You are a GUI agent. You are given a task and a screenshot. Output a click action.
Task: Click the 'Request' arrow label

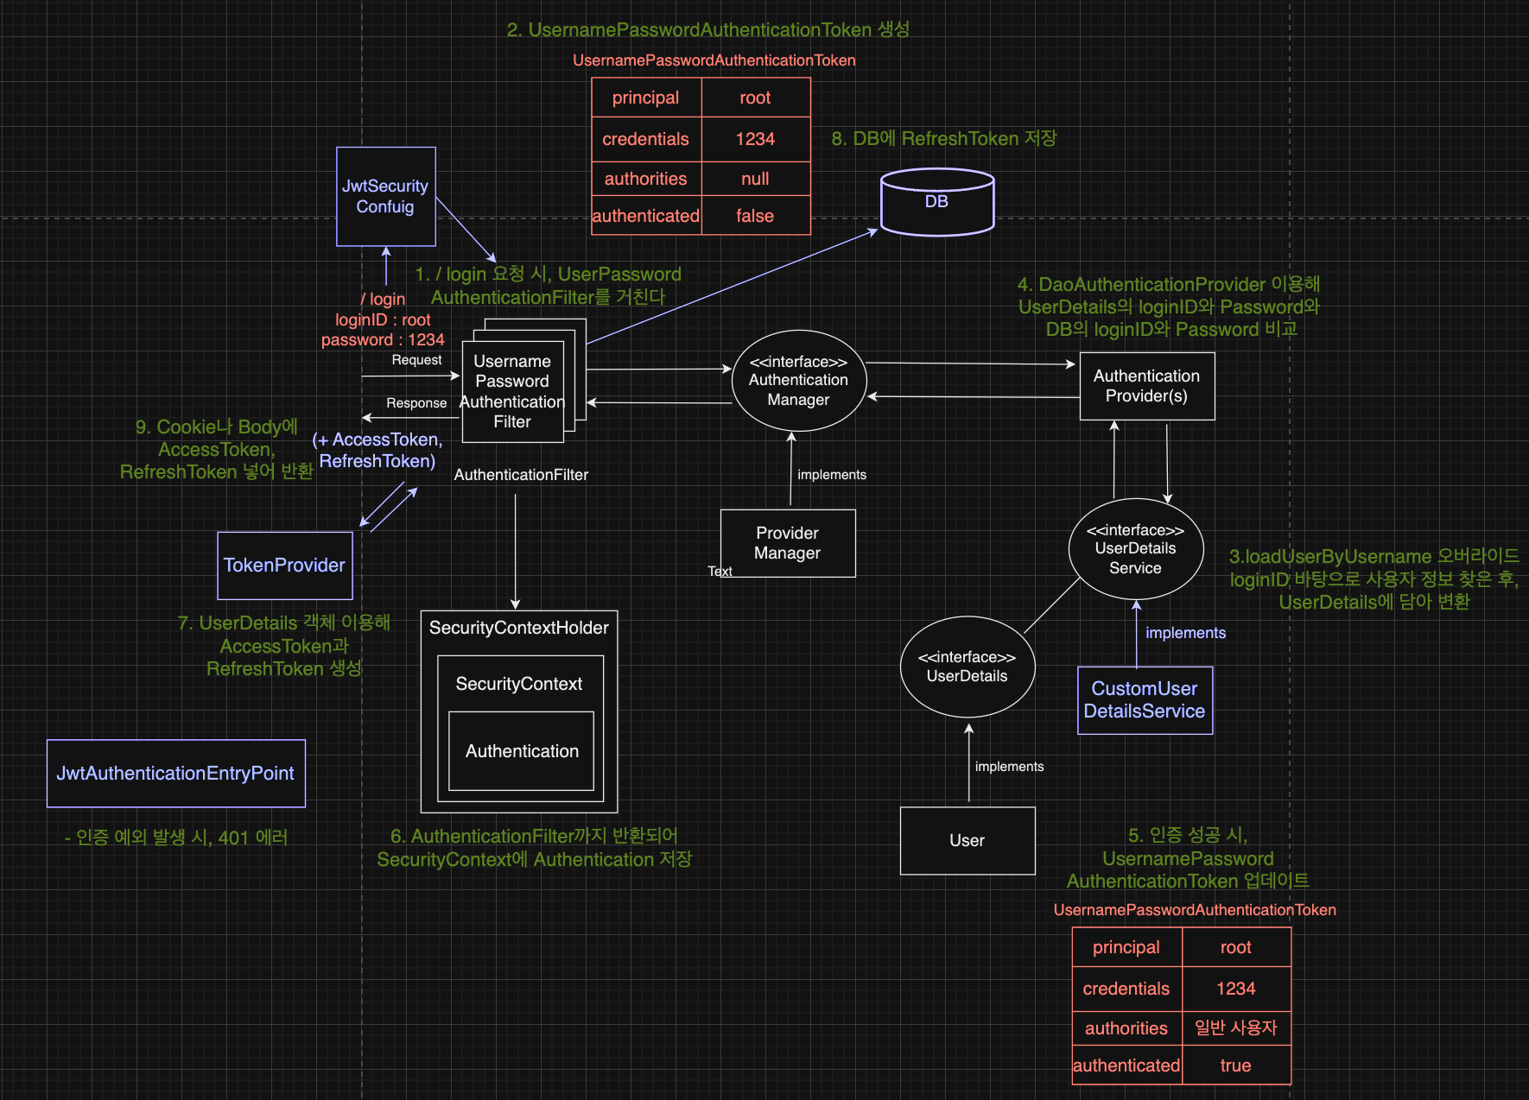pyautogui.click(x=416, y=360)
